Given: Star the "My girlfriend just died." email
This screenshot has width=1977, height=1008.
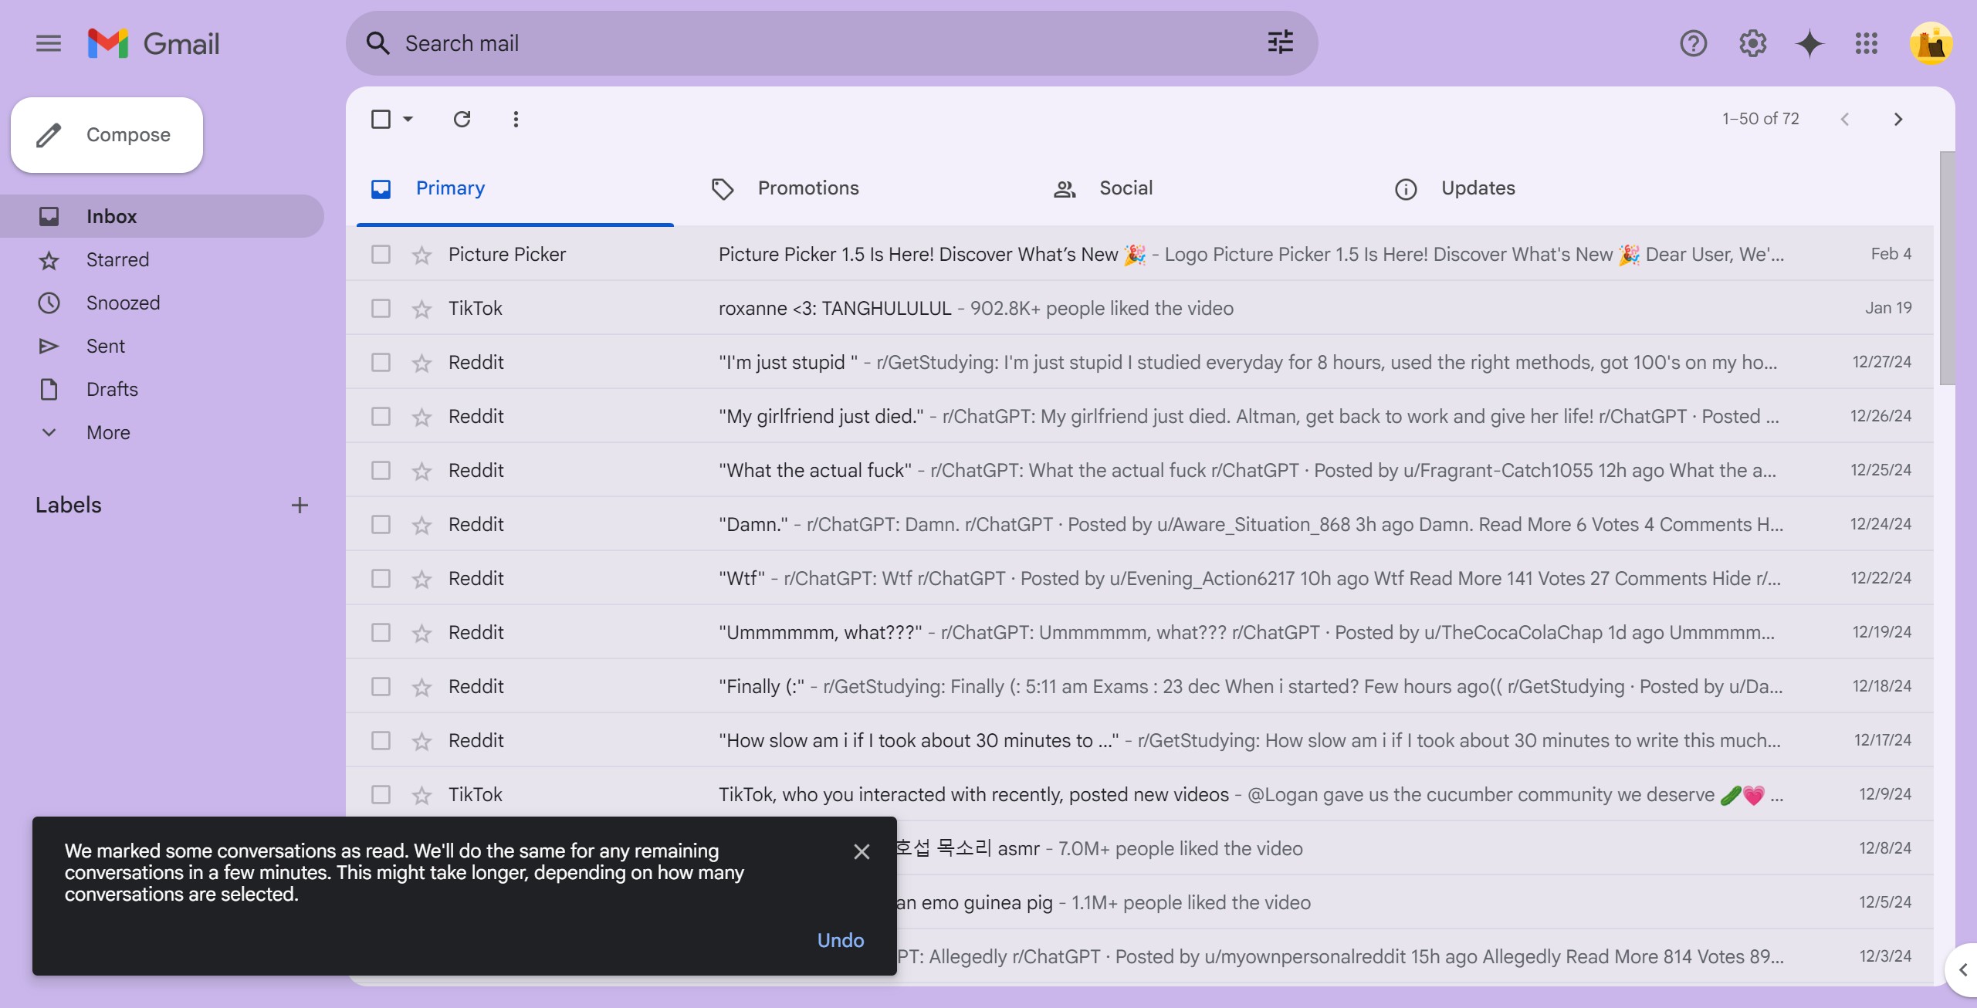Looking at the screenshot, I should (x=421, y=417).
